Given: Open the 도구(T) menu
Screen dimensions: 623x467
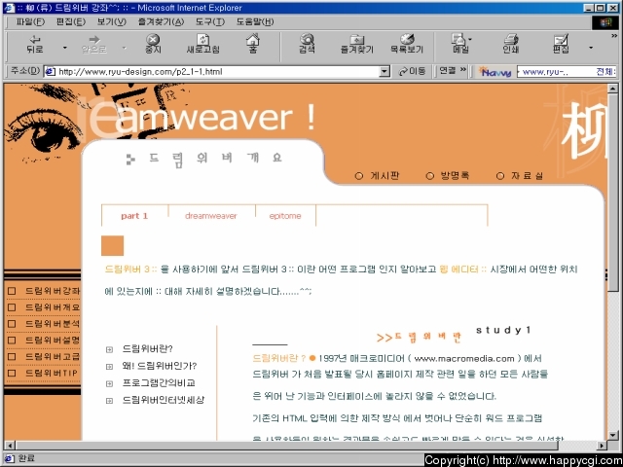Looking at the screenshot, I should point(210,22).
